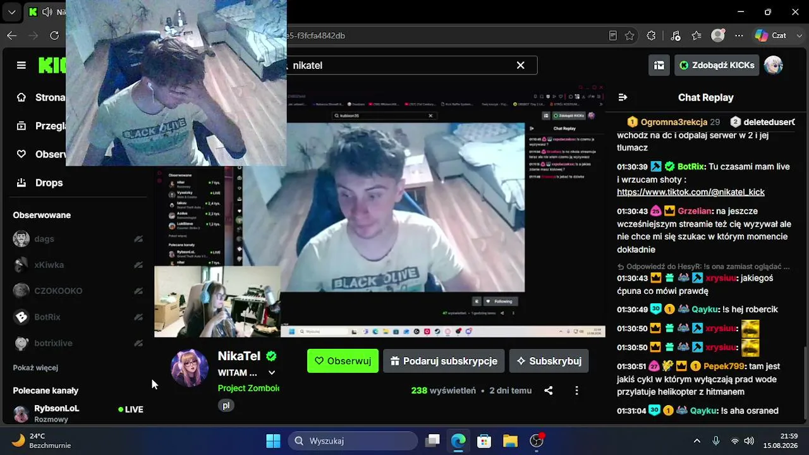
Task: Open NikaTel channel name
Action: point(239,356)
